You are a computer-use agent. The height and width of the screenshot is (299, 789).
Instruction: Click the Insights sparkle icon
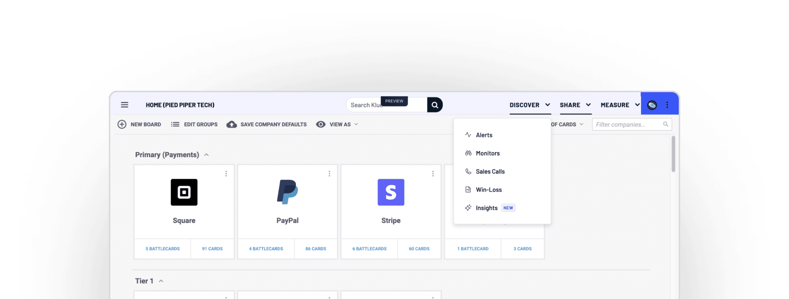[468, 208]
